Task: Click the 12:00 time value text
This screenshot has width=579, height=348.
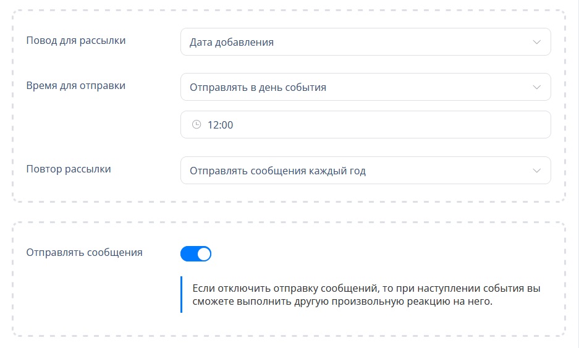Action: pyautogui.click(x=220, y=125)
